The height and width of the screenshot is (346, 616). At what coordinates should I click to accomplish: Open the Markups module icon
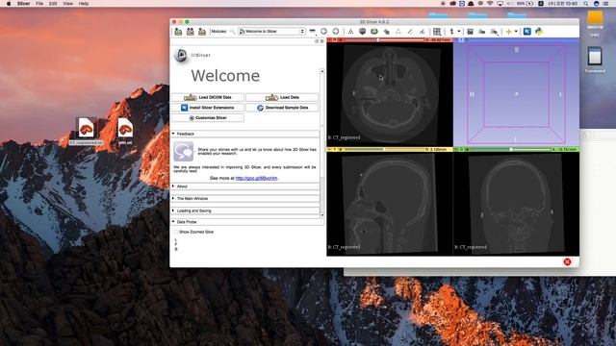(x=398, y=32)
